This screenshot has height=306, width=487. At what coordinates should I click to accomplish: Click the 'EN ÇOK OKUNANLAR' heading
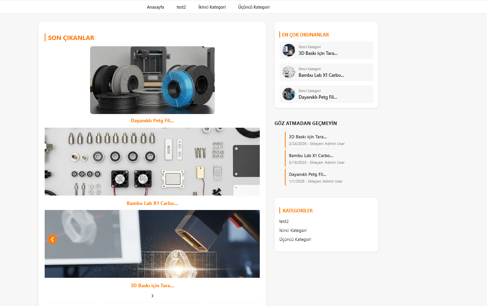pos(306,34)
